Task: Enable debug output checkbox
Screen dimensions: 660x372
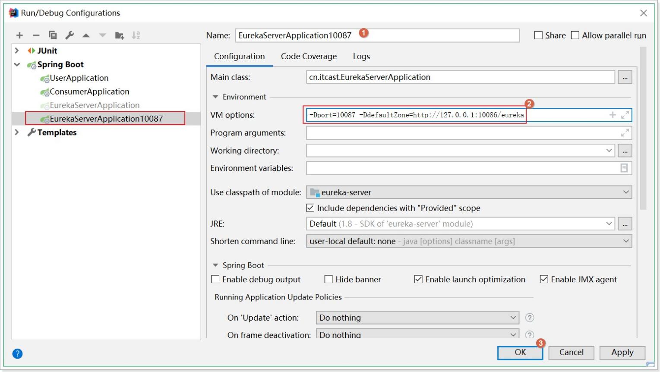Action: click(215, 279)
